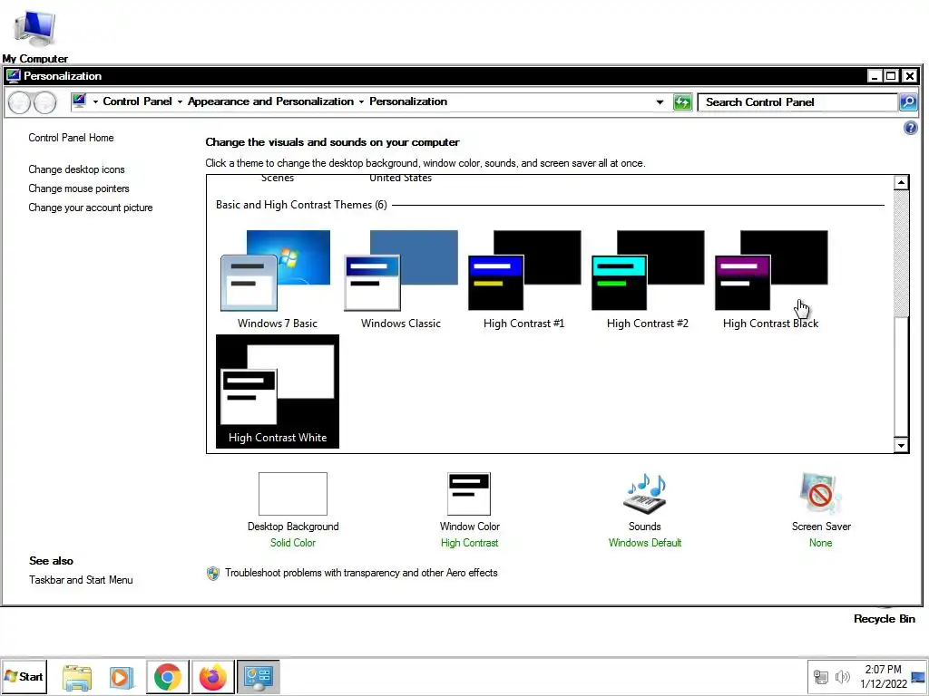The image size is (929, 696).
Task: Click the 'Basic and High Contrast Themes (6)' heading
Action: coord(301,205)
